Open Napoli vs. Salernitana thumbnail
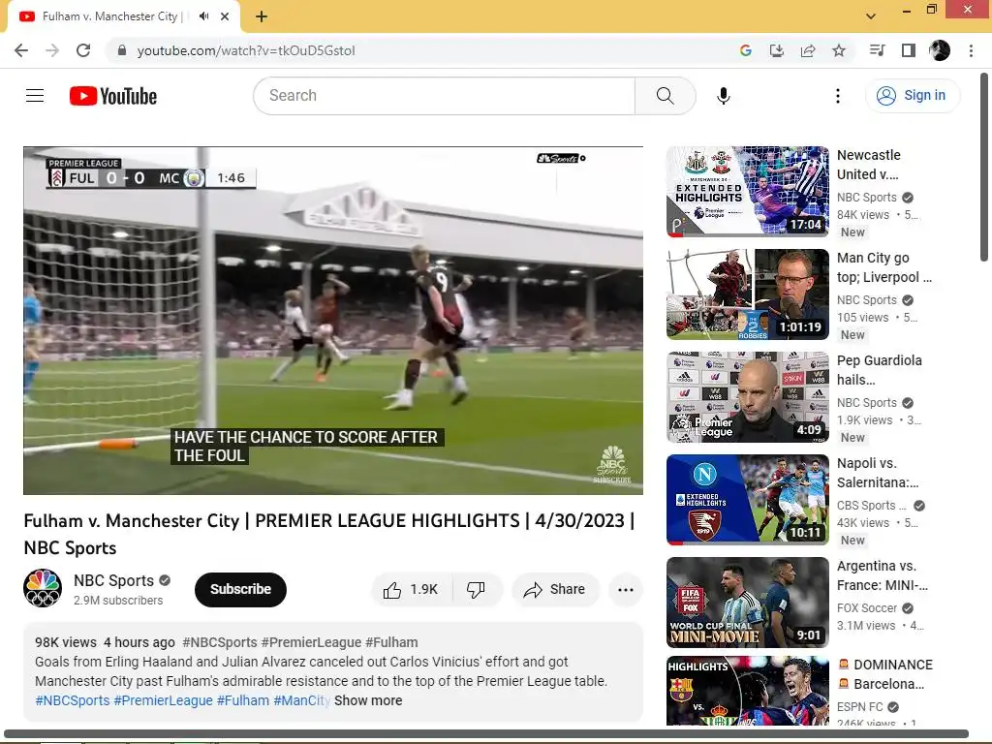This screenshot has height=744, width=992. pyautogui.click(x=747, y=500)
